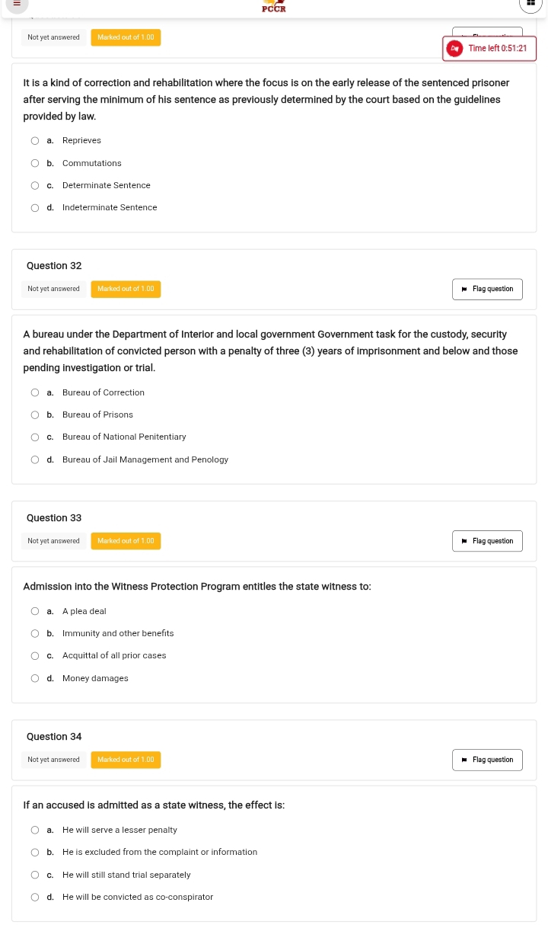Select 'Determinate Sentence' answer
The image size is (548, 925).
(x=35, y=185)
